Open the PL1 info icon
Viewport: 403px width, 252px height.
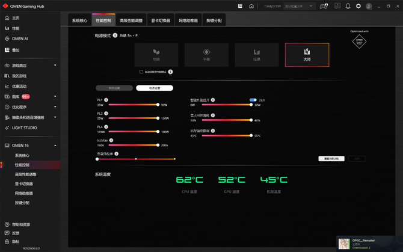[x=106, y=100]
